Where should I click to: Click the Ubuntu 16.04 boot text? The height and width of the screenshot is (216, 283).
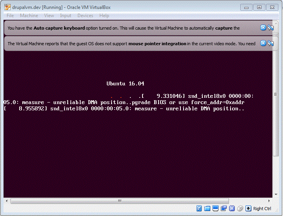point(125,83)
